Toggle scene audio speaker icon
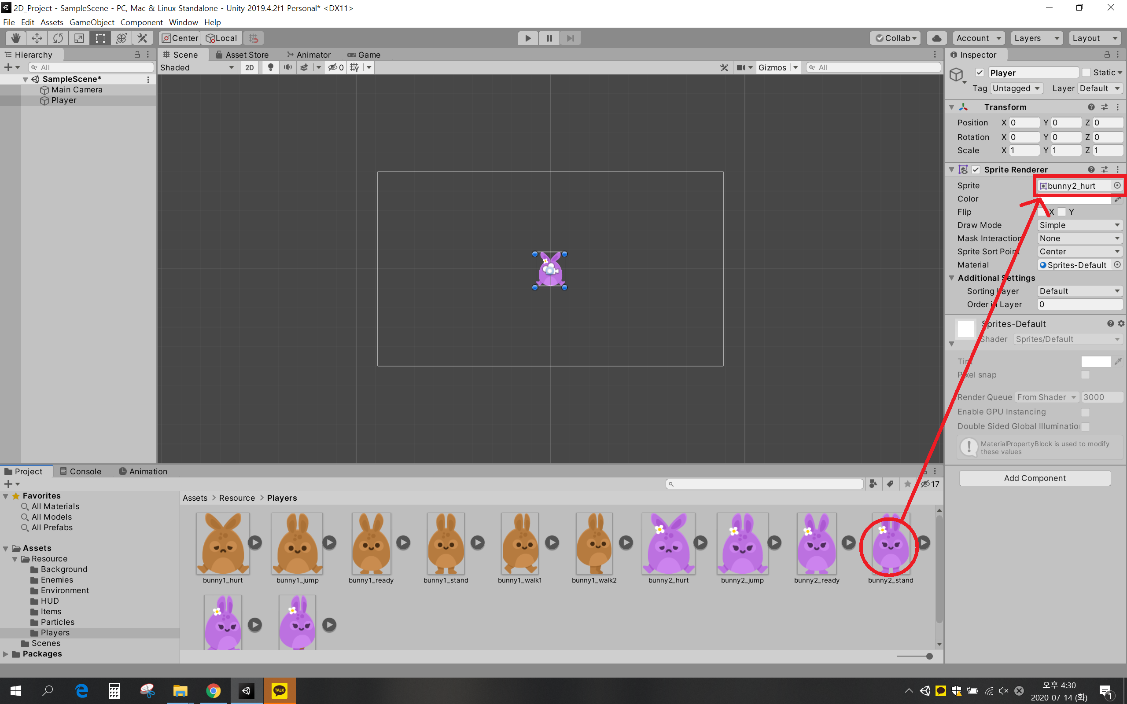The height and width of the screenshot is (704, 1127). 287,67
